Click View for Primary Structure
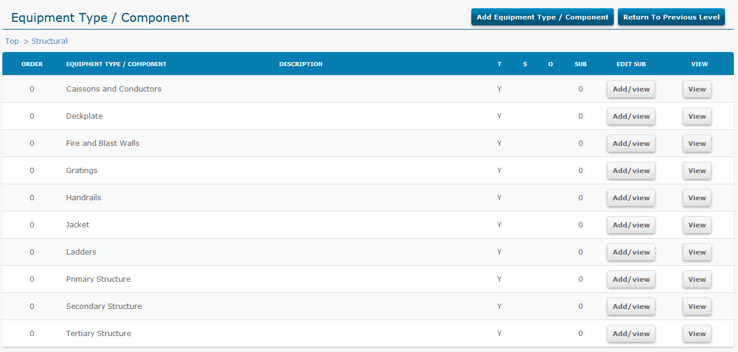Viewport: 738px width, 352px height. (x=697, y=279)
